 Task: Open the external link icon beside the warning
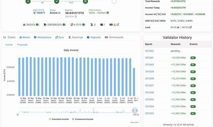pyautogui.click(x=118, y=25)
